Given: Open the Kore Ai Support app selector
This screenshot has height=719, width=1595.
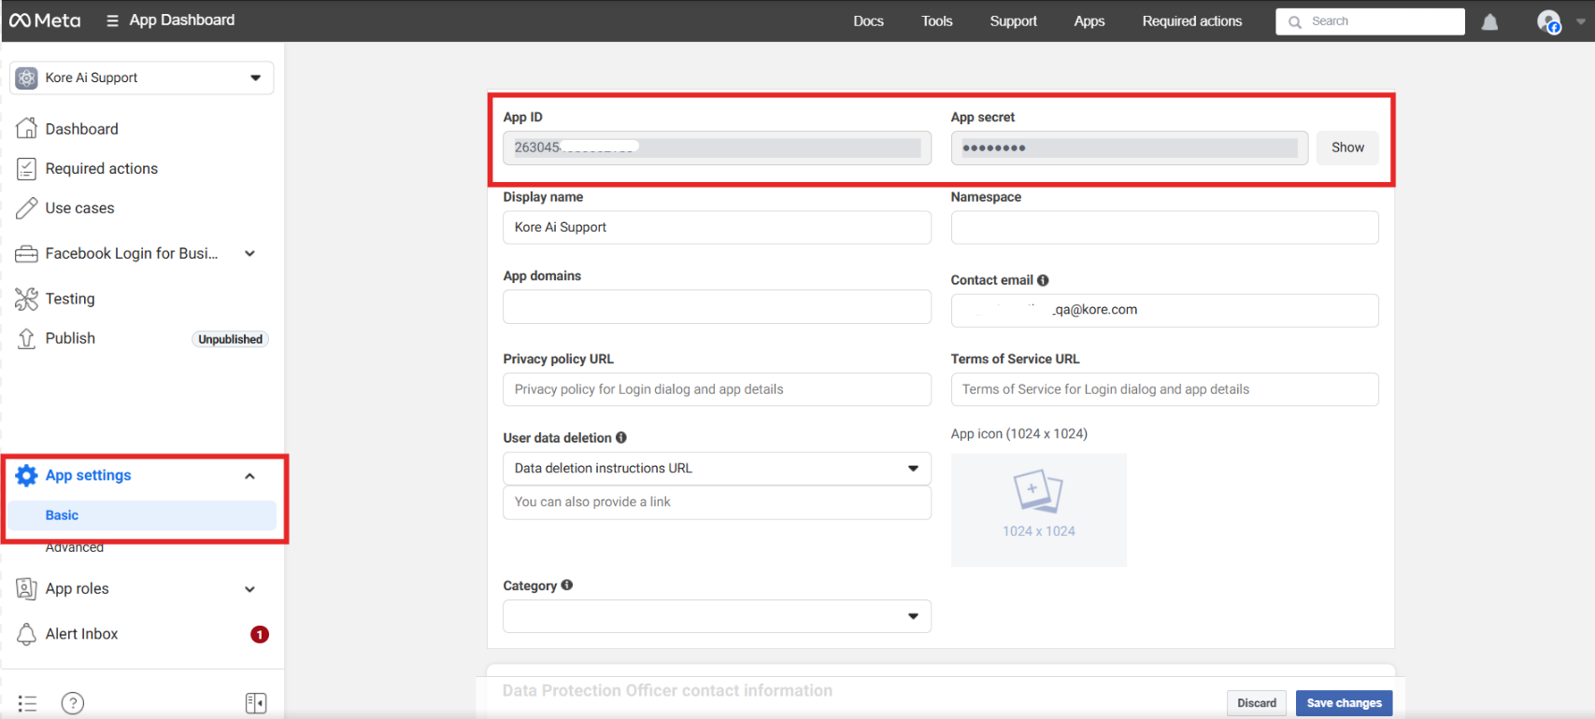Looking at the screenshot, I should tap(142, 78).
